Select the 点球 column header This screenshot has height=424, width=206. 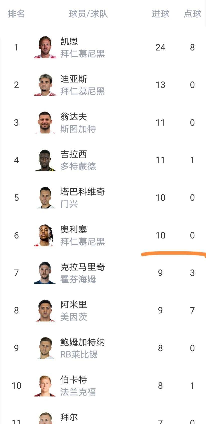192,14
